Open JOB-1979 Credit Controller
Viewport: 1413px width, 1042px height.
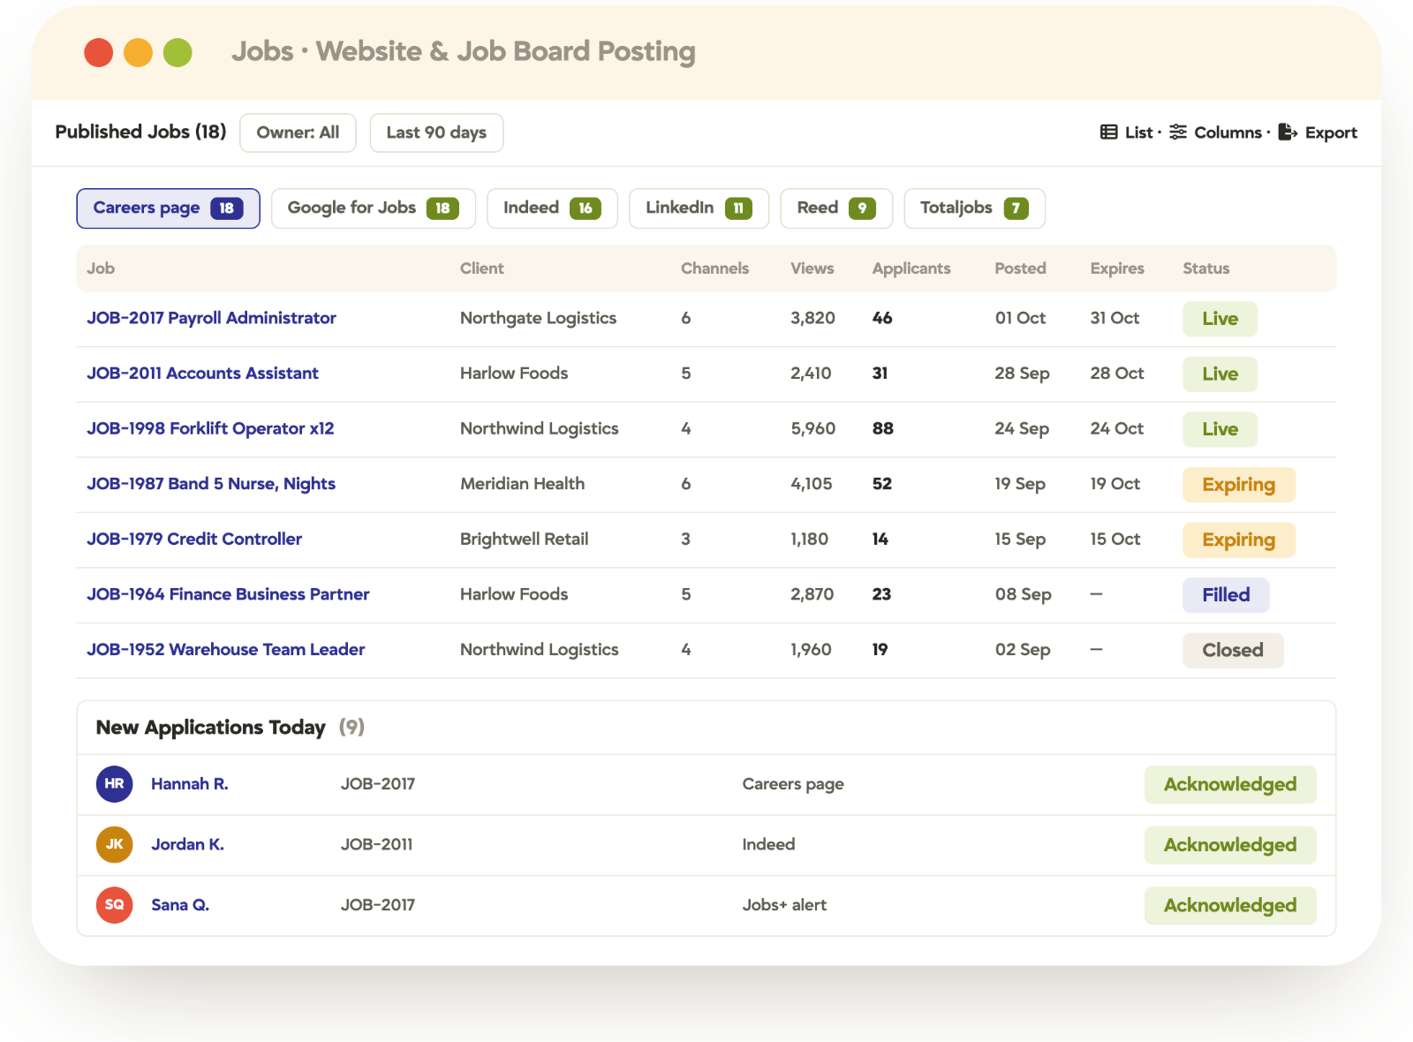[194, 540]
